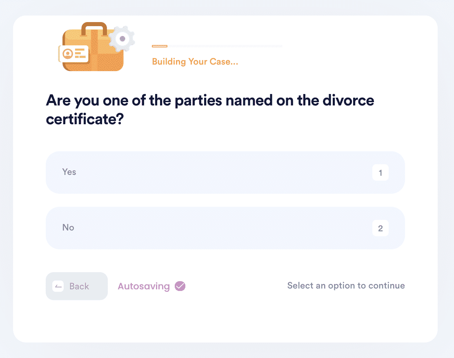Select the Yes answer option
Screen dimensions: 454x358
pos(225,172)
